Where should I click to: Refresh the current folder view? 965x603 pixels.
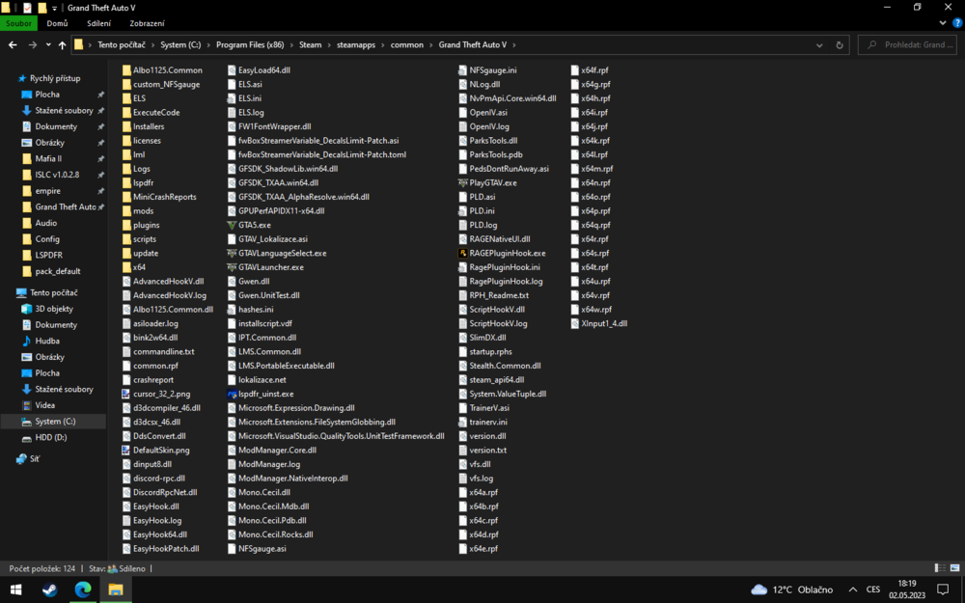(x=840, y=45)
